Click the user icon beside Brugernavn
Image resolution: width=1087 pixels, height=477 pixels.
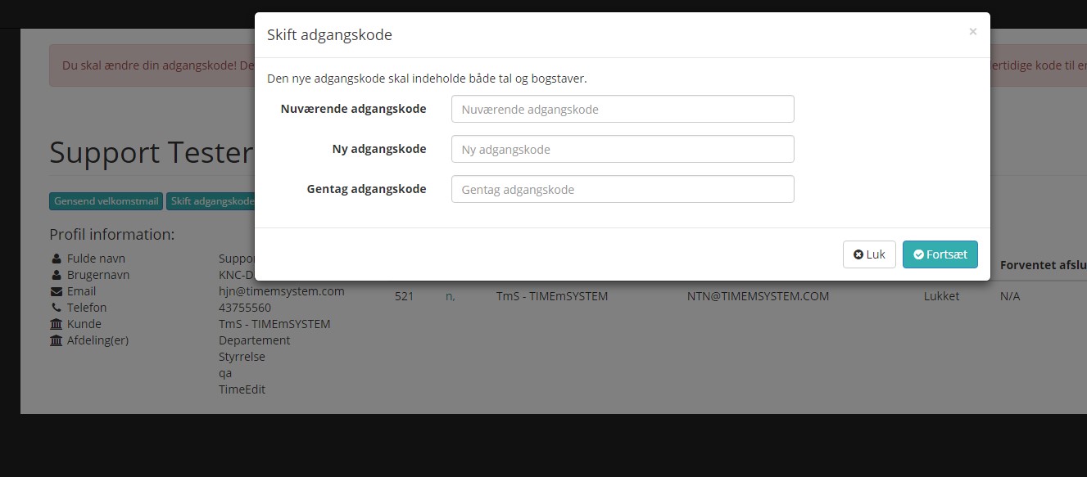[x=56, y=274]
